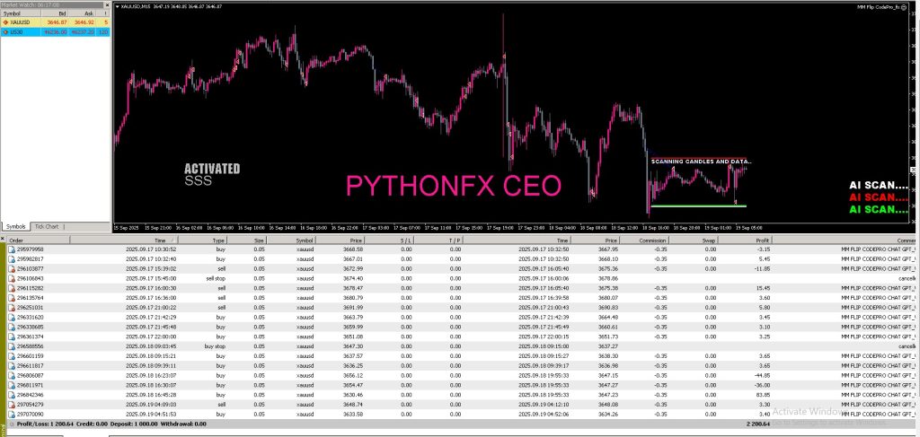Click the sell icon of order 297054279
The width and height of the screenshot is (920, 437).
12,404
